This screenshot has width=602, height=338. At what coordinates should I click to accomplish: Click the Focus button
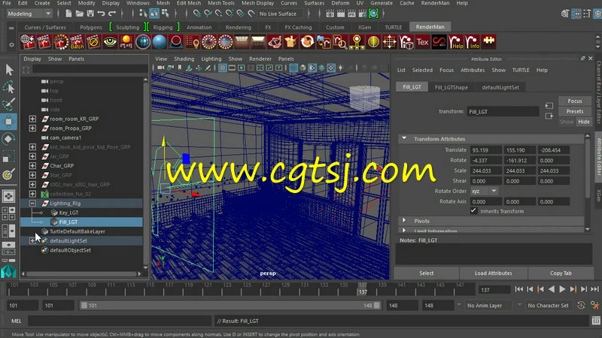point(575,101)
